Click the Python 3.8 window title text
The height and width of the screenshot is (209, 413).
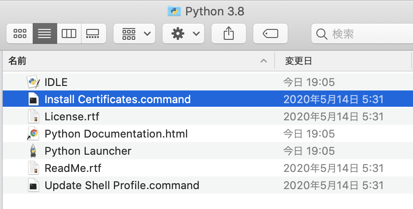(x=215, y=12)
